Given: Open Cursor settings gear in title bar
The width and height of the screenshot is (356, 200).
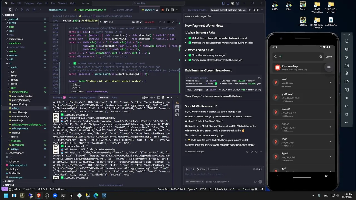Looking at the screenshot, I should coord(238,3).
